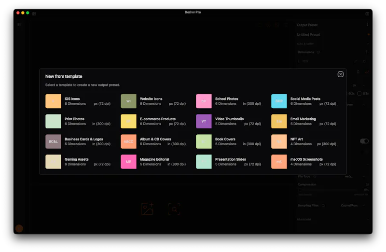Choose the Business Cards & Logos template
Viewport: 386px width, 252px height.
[78, 141]
